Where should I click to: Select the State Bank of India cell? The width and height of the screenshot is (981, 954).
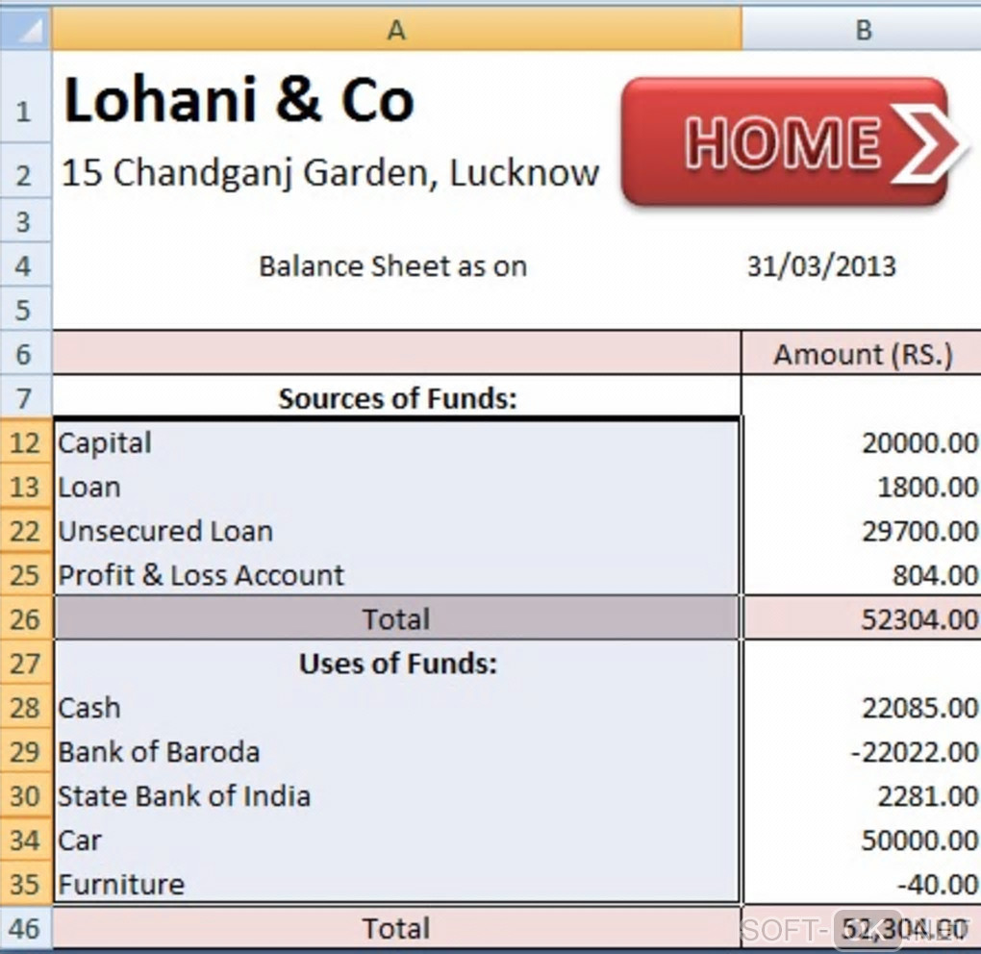click(396, 795)
